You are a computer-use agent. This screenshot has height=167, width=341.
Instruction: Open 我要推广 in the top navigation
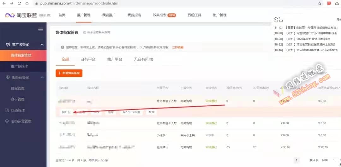pyautogui.click(x=109, y=15)
